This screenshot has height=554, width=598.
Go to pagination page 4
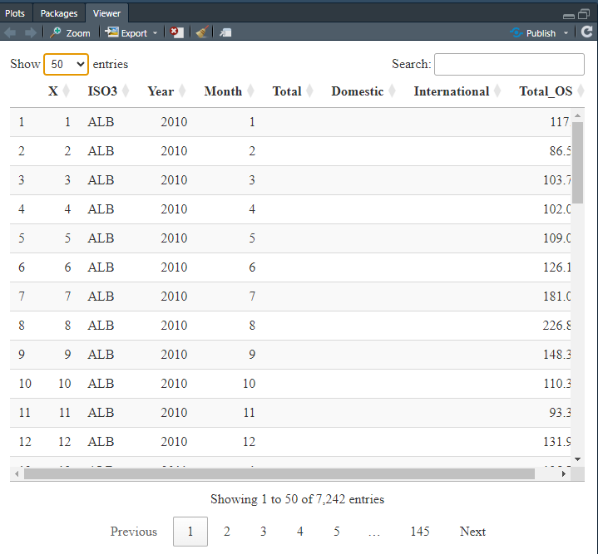point(300,532)
